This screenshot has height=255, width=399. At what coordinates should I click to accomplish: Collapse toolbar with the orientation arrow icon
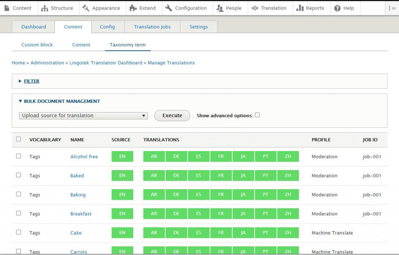tap(392, 8)
